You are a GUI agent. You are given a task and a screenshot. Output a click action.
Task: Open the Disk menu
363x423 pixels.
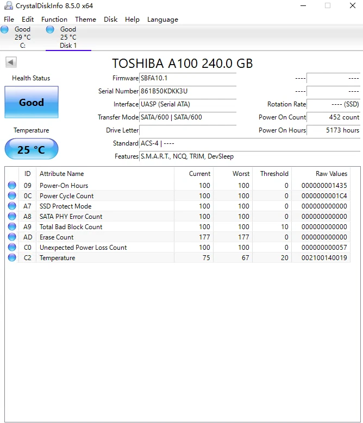tap(111, 20)
